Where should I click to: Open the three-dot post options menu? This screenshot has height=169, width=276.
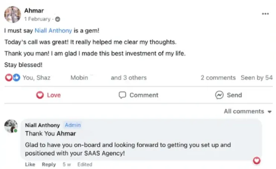coord(265,14)
